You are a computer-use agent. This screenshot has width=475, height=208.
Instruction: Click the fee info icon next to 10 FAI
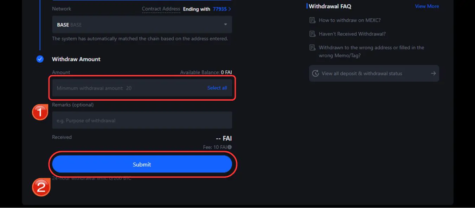(230, 147)
